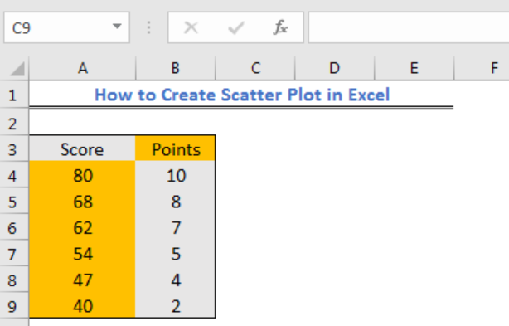This screenshot has width=509, height=326.
Task: Select Points cell with value 2
Action: 176,305
